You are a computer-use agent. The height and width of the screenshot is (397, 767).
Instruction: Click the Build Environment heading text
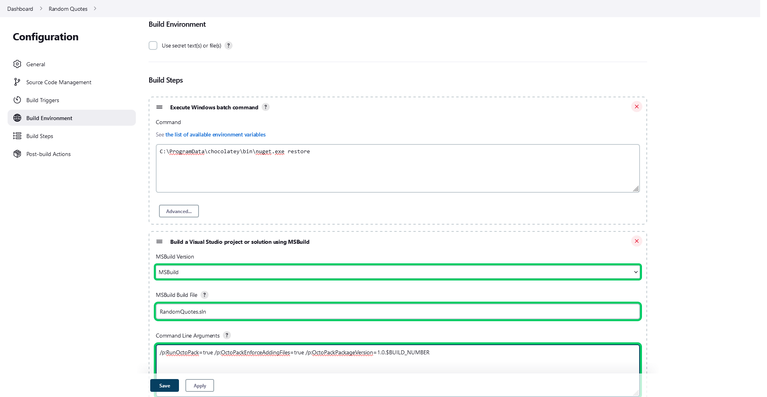pos(177,24)
